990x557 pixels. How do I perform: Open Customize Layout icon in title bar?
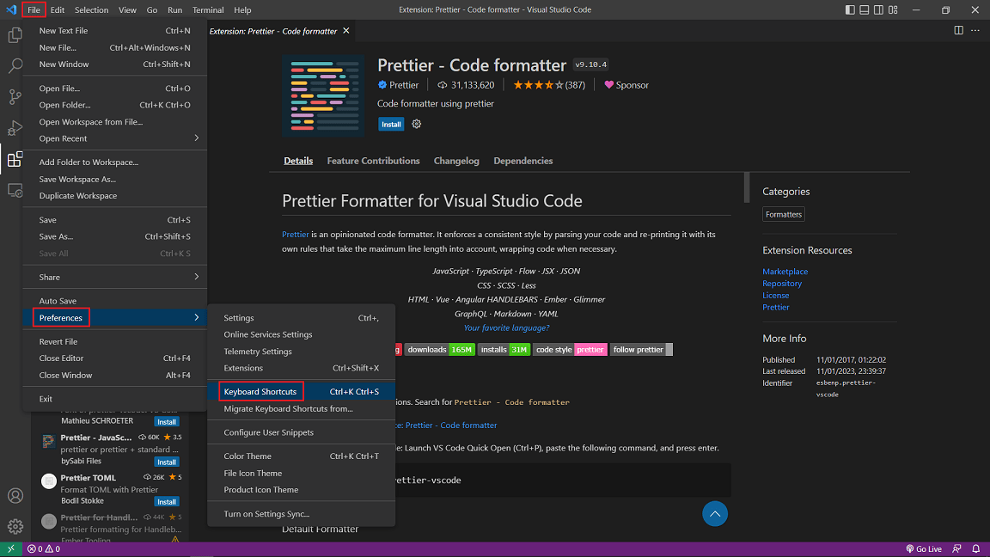coord(893,9)
